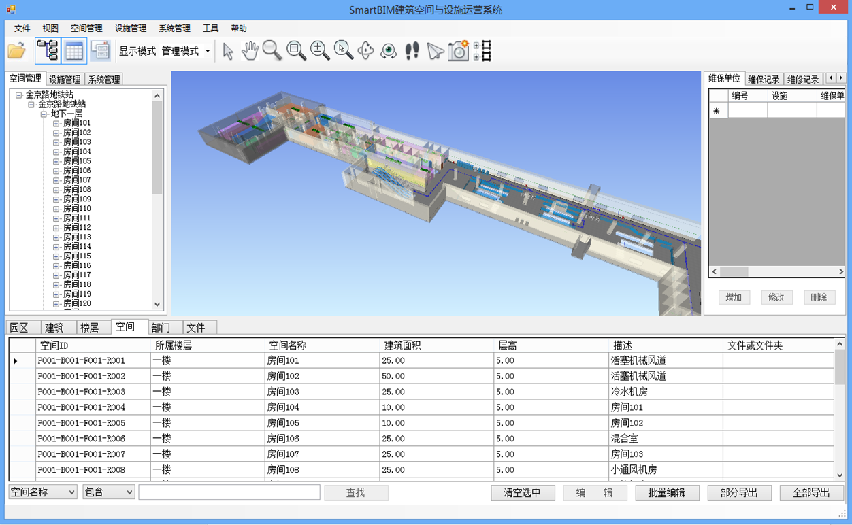Toggle the tree structure panel button

point(47,51)
